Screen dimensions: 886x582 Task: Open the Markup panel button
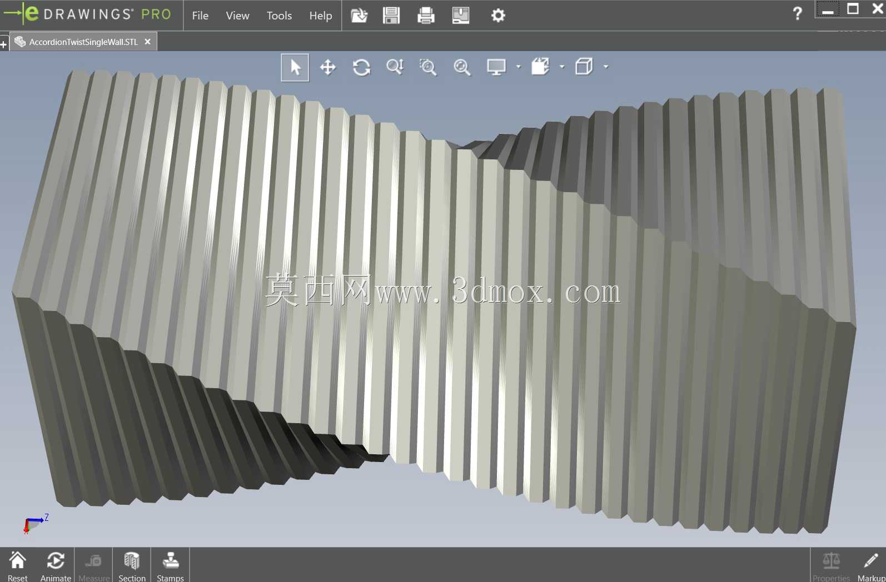pyautogui.click(x=871, y=566)
